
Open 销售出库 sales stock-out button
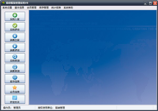tap(15, 37)
